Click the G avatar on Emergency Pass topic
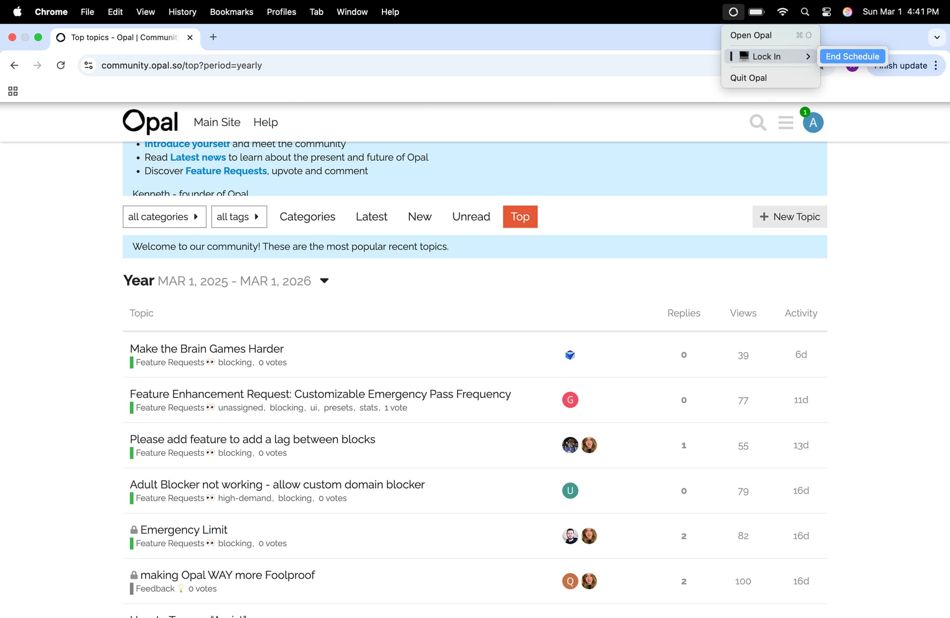The image size is (950, 618). coord(570,400)
